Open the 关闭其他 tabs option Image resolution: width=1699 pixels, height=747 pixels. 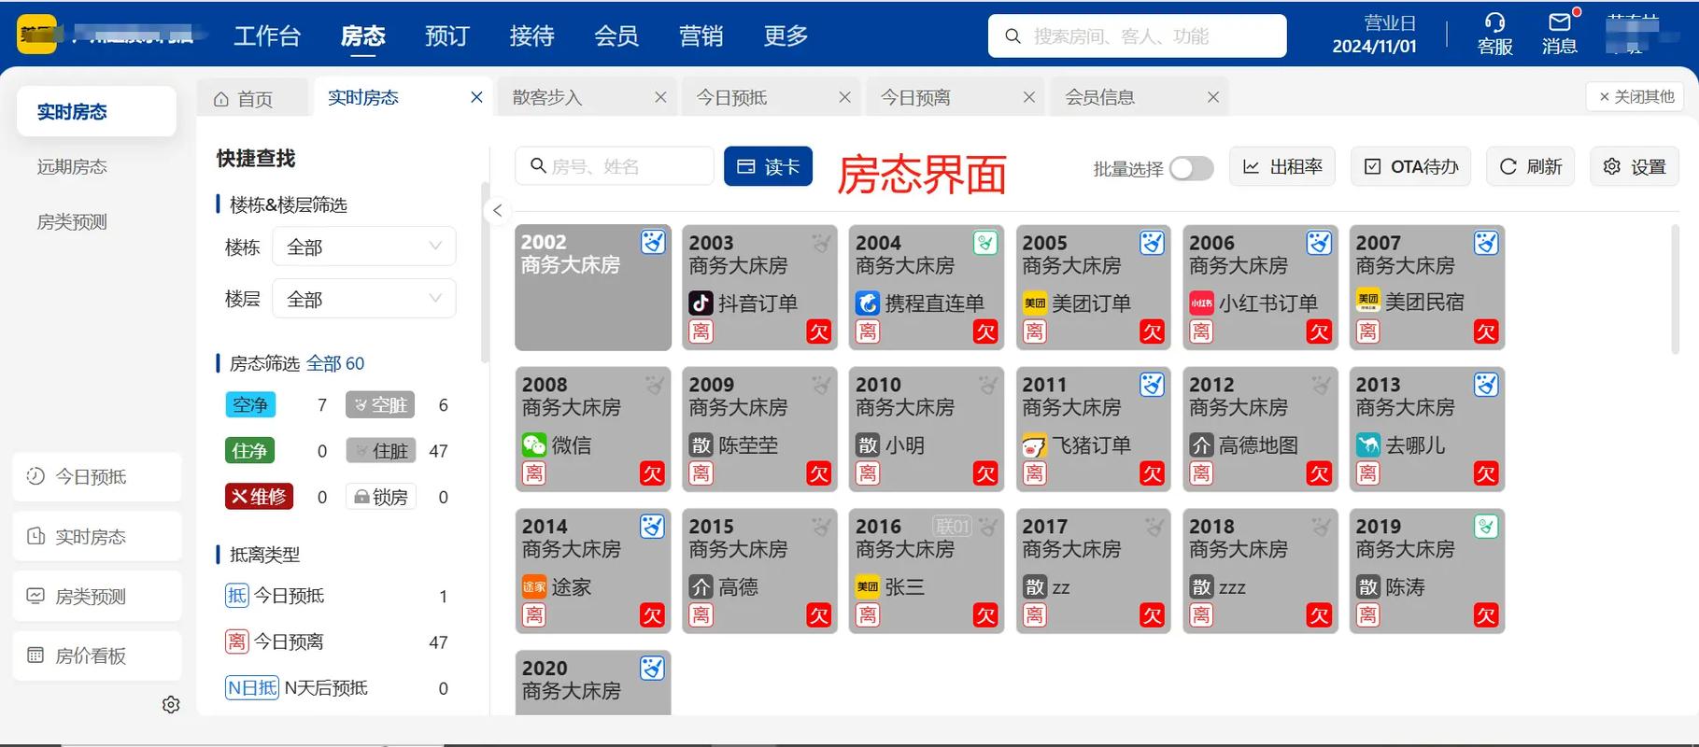[1636, 96]
